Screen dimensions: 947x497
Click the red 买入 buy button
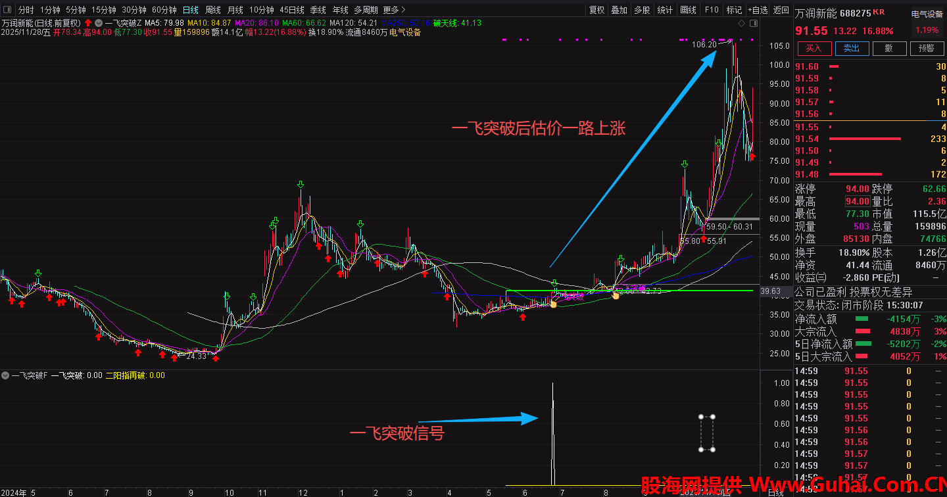click(x=813, y=48)
